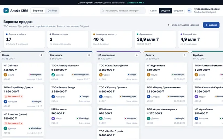Click WhatsApp tag on ИП Нургалиева card
Image resolution: width=223 pixels, height=139 pixels.
click(178, 75)
